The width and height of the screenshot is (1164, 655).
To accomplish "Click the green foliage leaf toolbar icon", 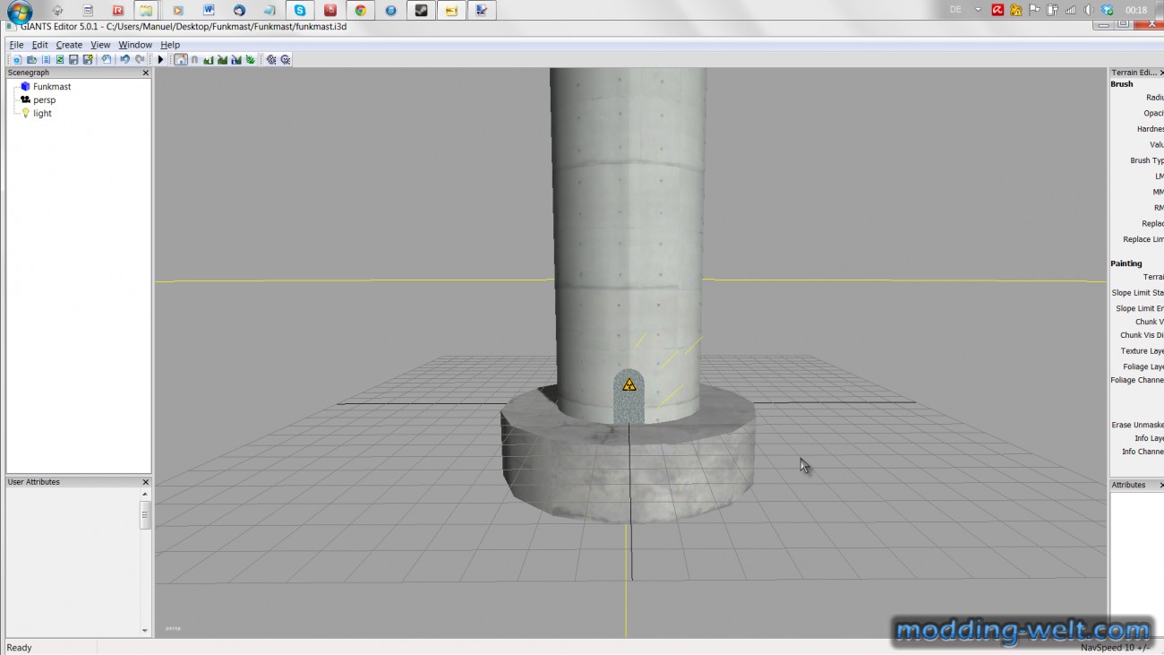I will coord(250,60).
